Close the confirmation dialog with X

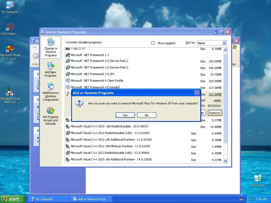point(197,93)
